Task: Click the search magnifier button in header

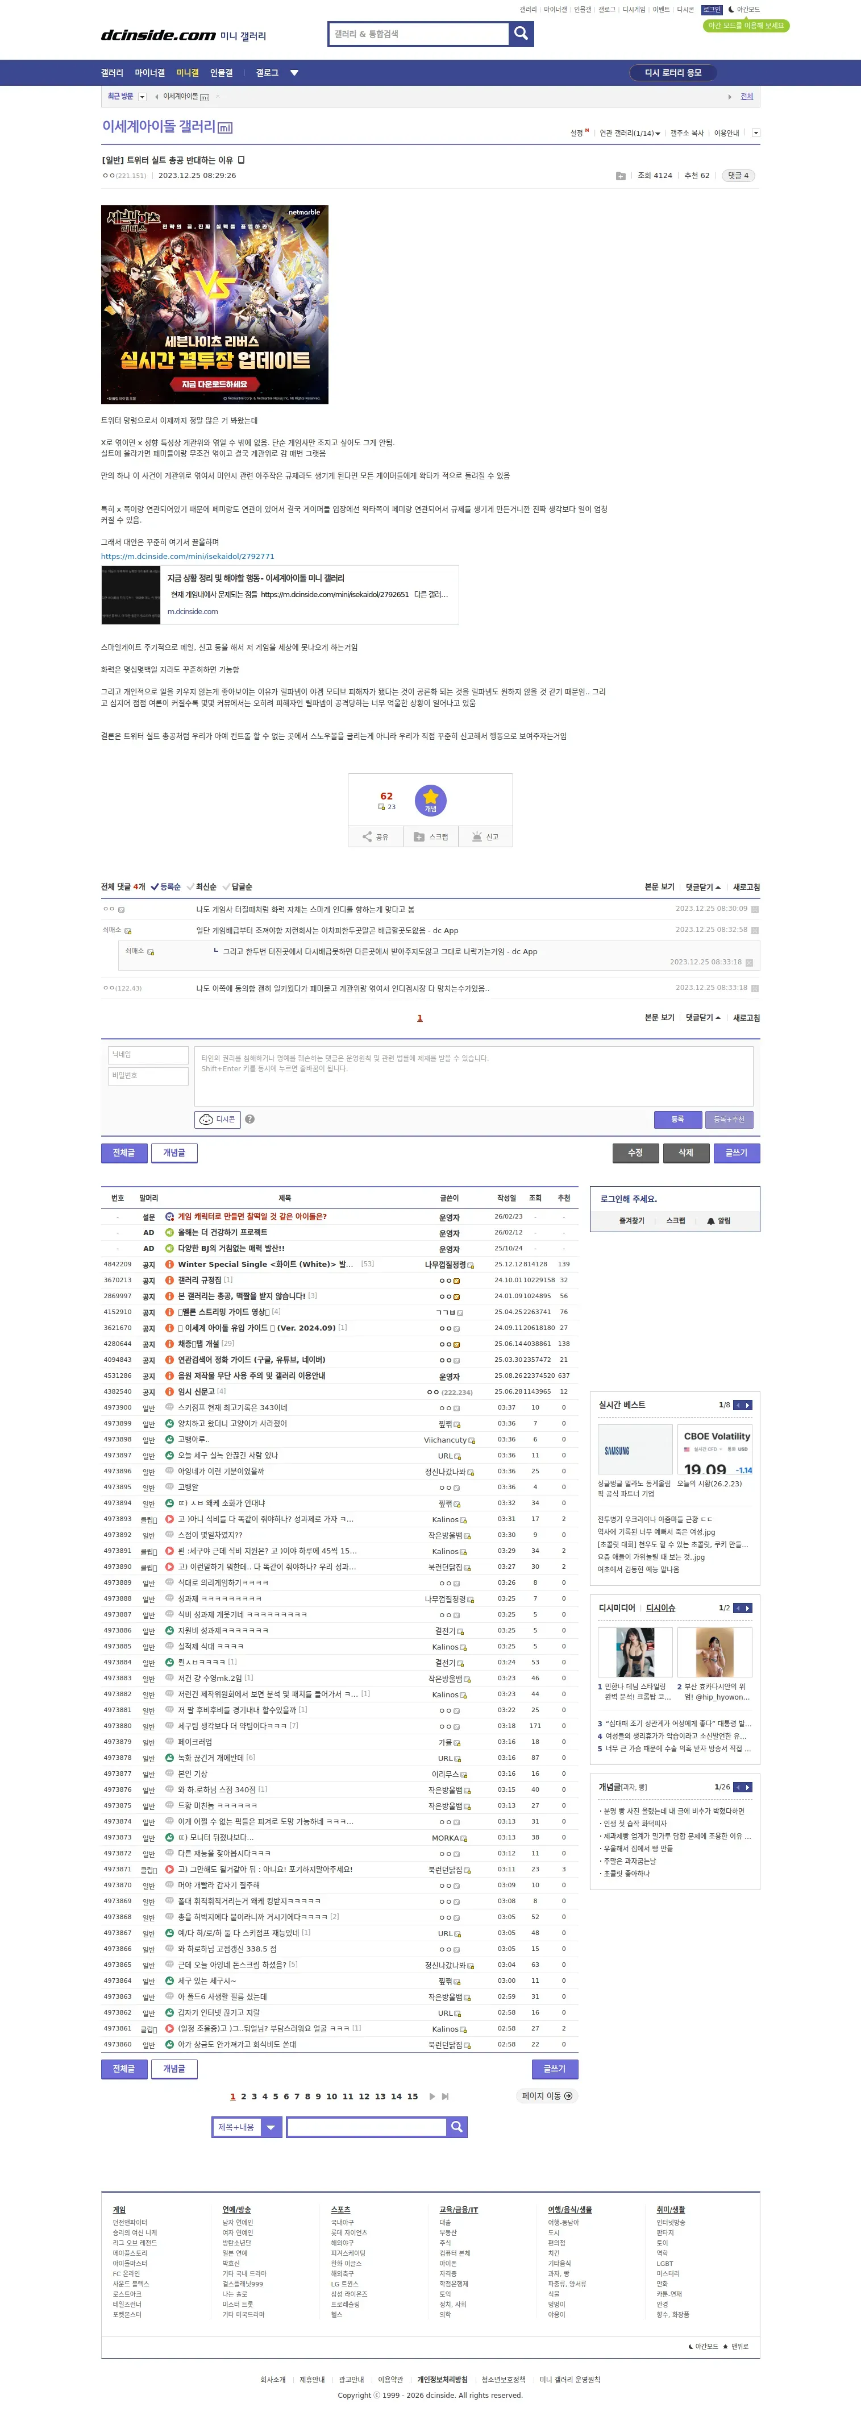Action: pos(521,34)
